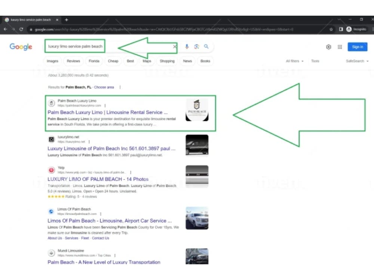
Task: Click the Palm Beach logo thumbnail
Action: pos(197,110)
